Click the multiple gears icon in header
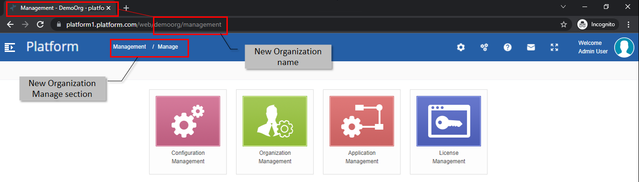639x182 pixels. coord(484,47)
